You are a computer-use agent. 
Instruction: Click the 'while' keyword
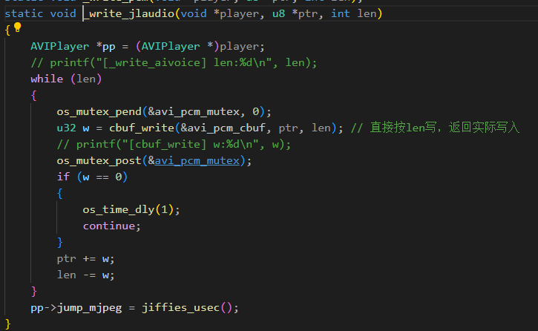coord(47,79)
